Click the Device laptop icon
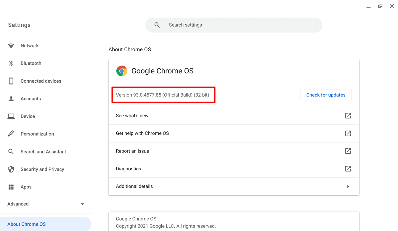Screen dimensions: 398x231 pos(11,116)
